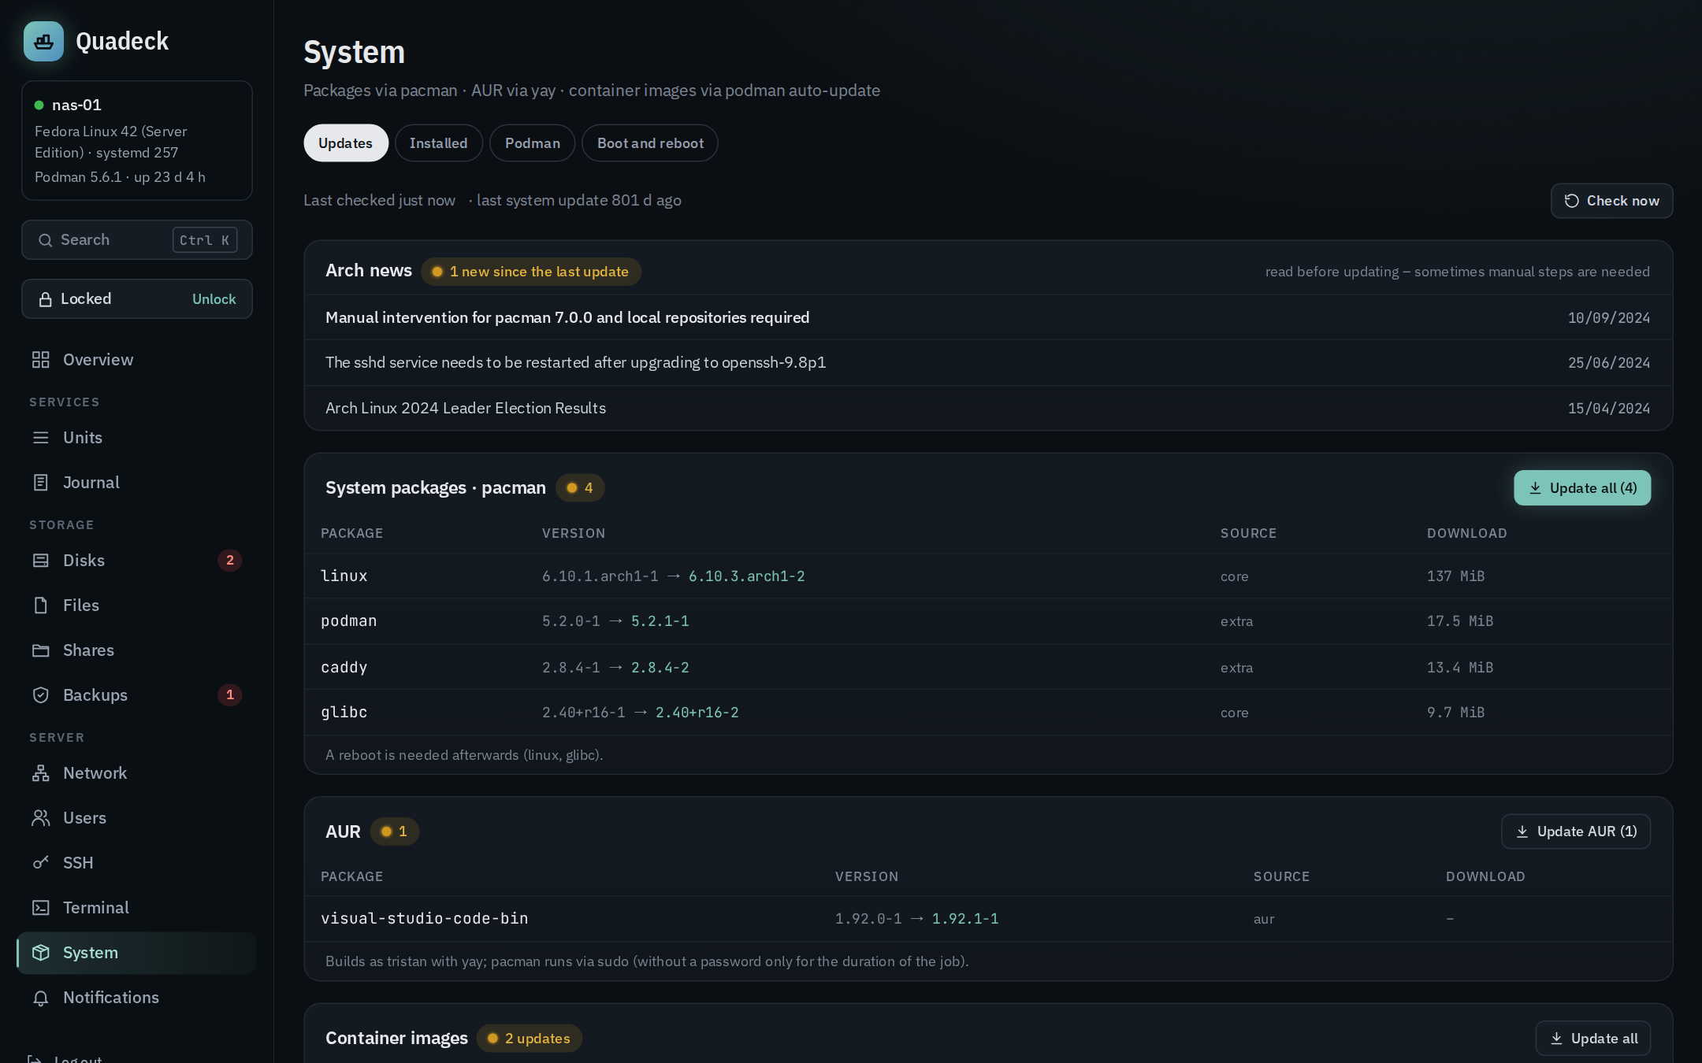Image resolution: width=1702 pixels, height=1063 pixels.
Task: Switch to the Podman tab
Action: (533, 143)
